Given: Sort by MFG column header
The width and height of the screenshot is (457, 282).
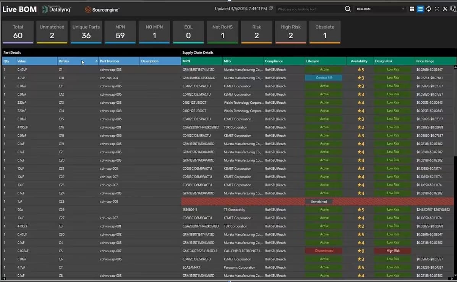Looking at the screenshot, I should (x=243, y=61).
